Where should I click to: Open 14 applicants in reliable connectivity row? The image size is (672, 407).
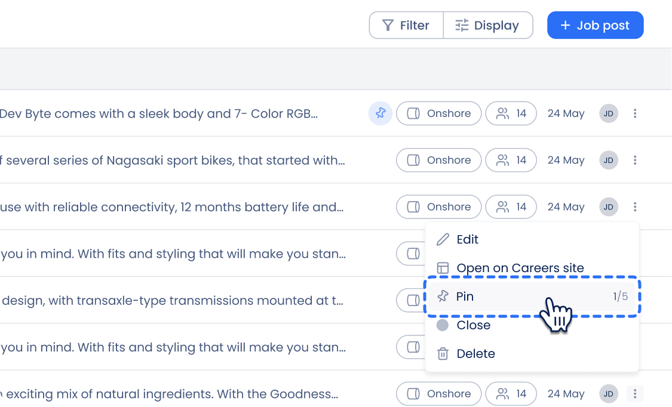click(511, 206)
